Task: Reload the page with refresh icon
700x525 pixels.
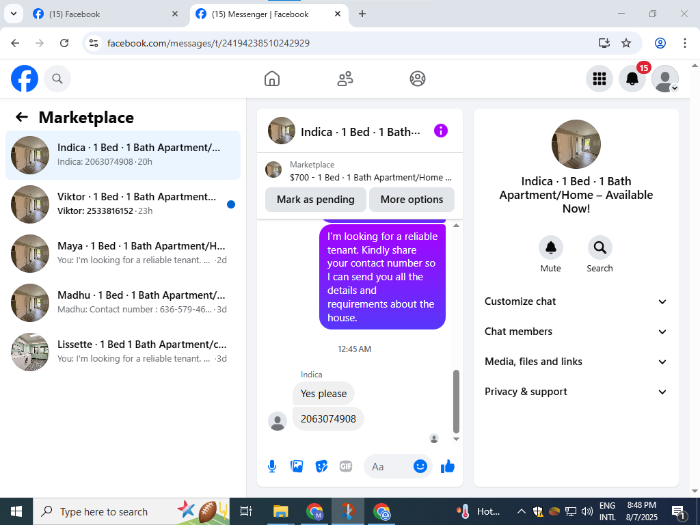Action: (64, 43)
